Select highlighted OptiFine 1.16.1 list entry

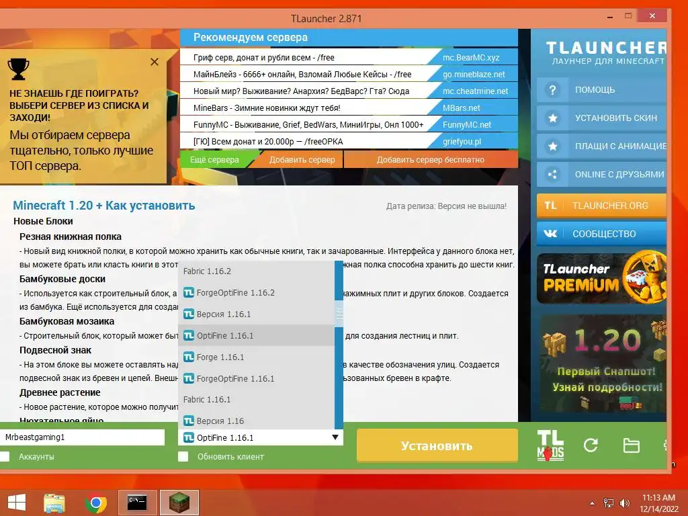coord(256,336)
